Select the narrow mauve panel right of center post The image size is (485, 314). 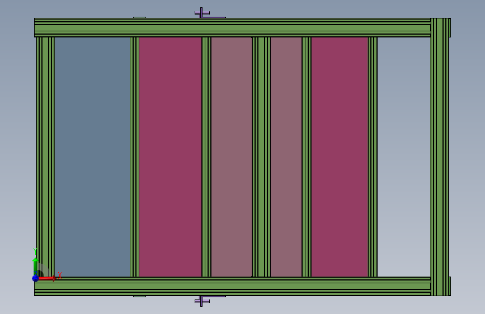(x=286, y=157)
